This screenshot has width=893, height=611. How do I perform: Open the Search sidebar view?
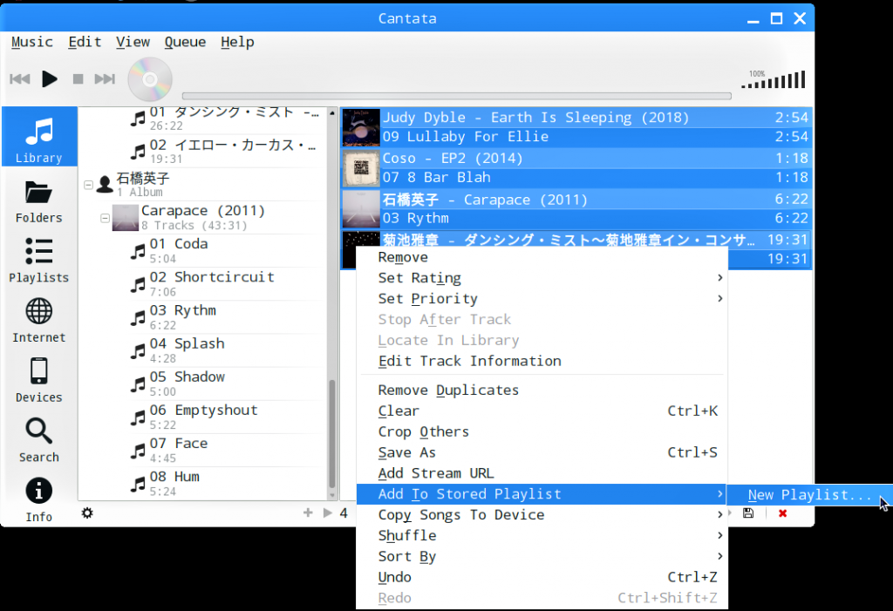pyautogui.click(x=38, y=440)
